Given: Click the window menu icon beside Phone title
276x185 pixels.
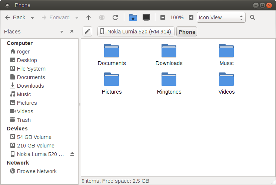Looking at the screenshot, I should (x=7, y=6).
